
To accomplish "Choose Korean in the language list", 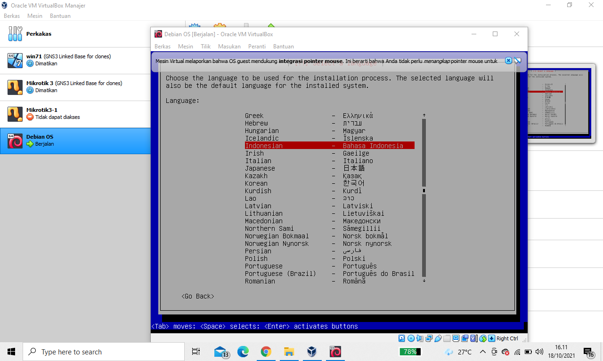I will click(x=329, y=183).
